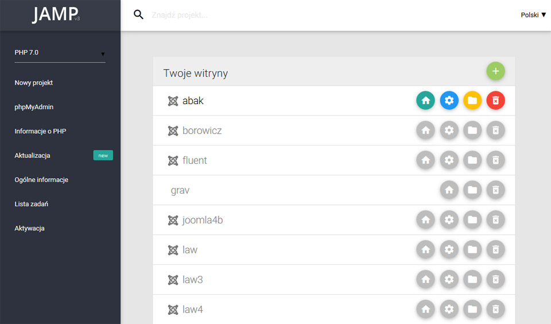Click the trash icon for joomla4b
The image size is (551, 324).
click(495, 220)
